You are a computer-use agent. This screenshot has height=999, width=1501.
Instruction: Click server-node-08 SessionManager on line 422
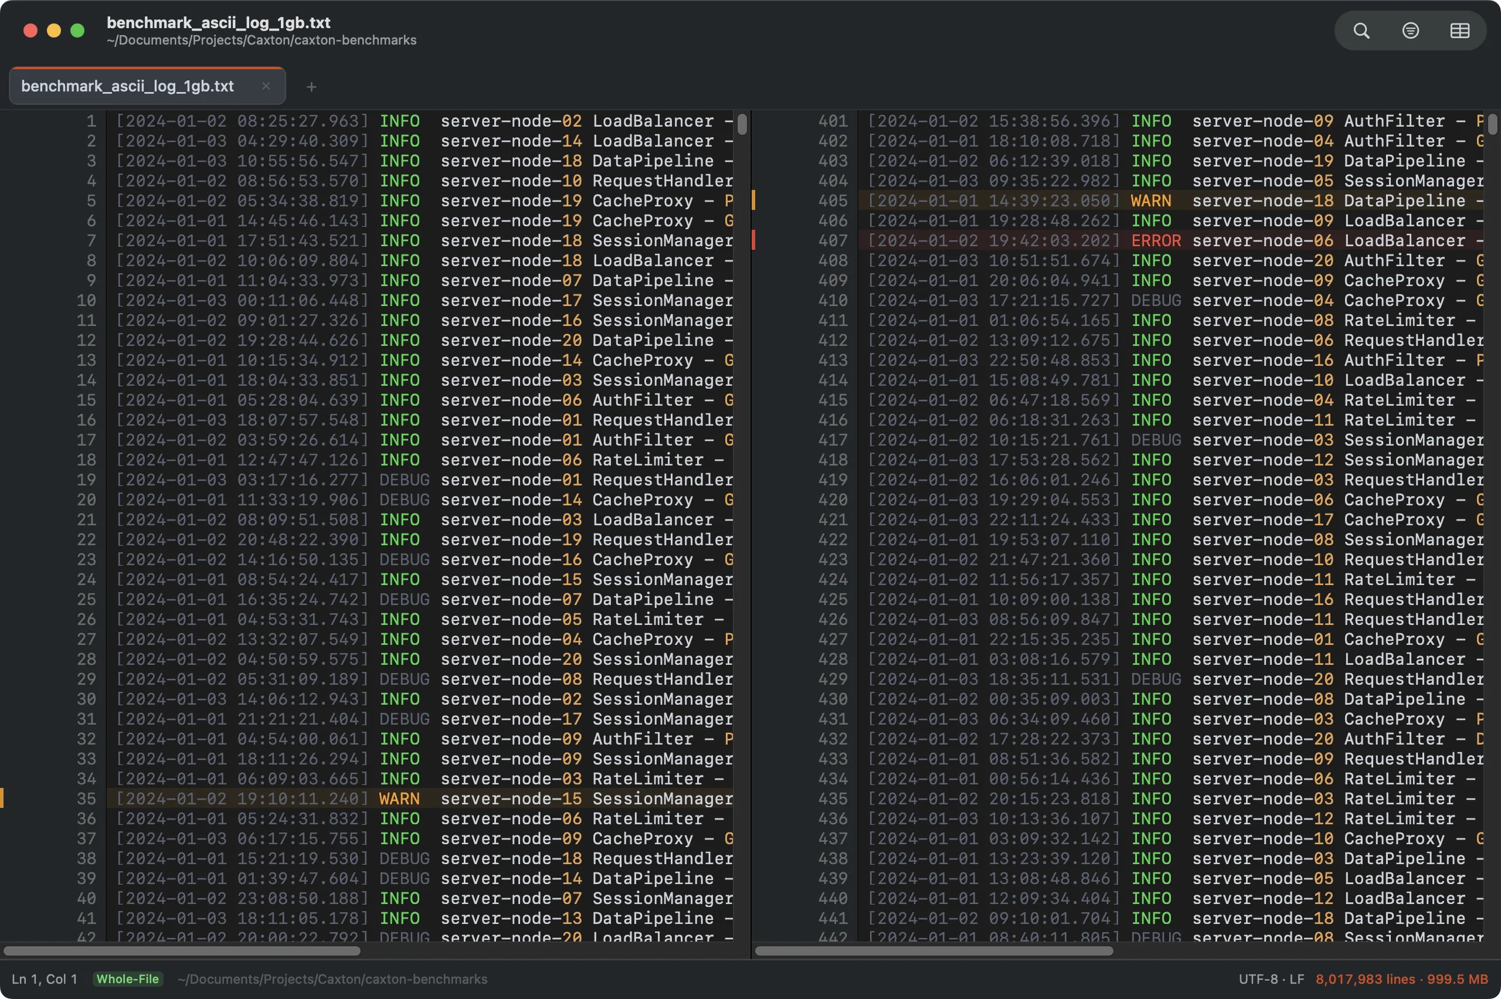click(x=1338, y=539)
